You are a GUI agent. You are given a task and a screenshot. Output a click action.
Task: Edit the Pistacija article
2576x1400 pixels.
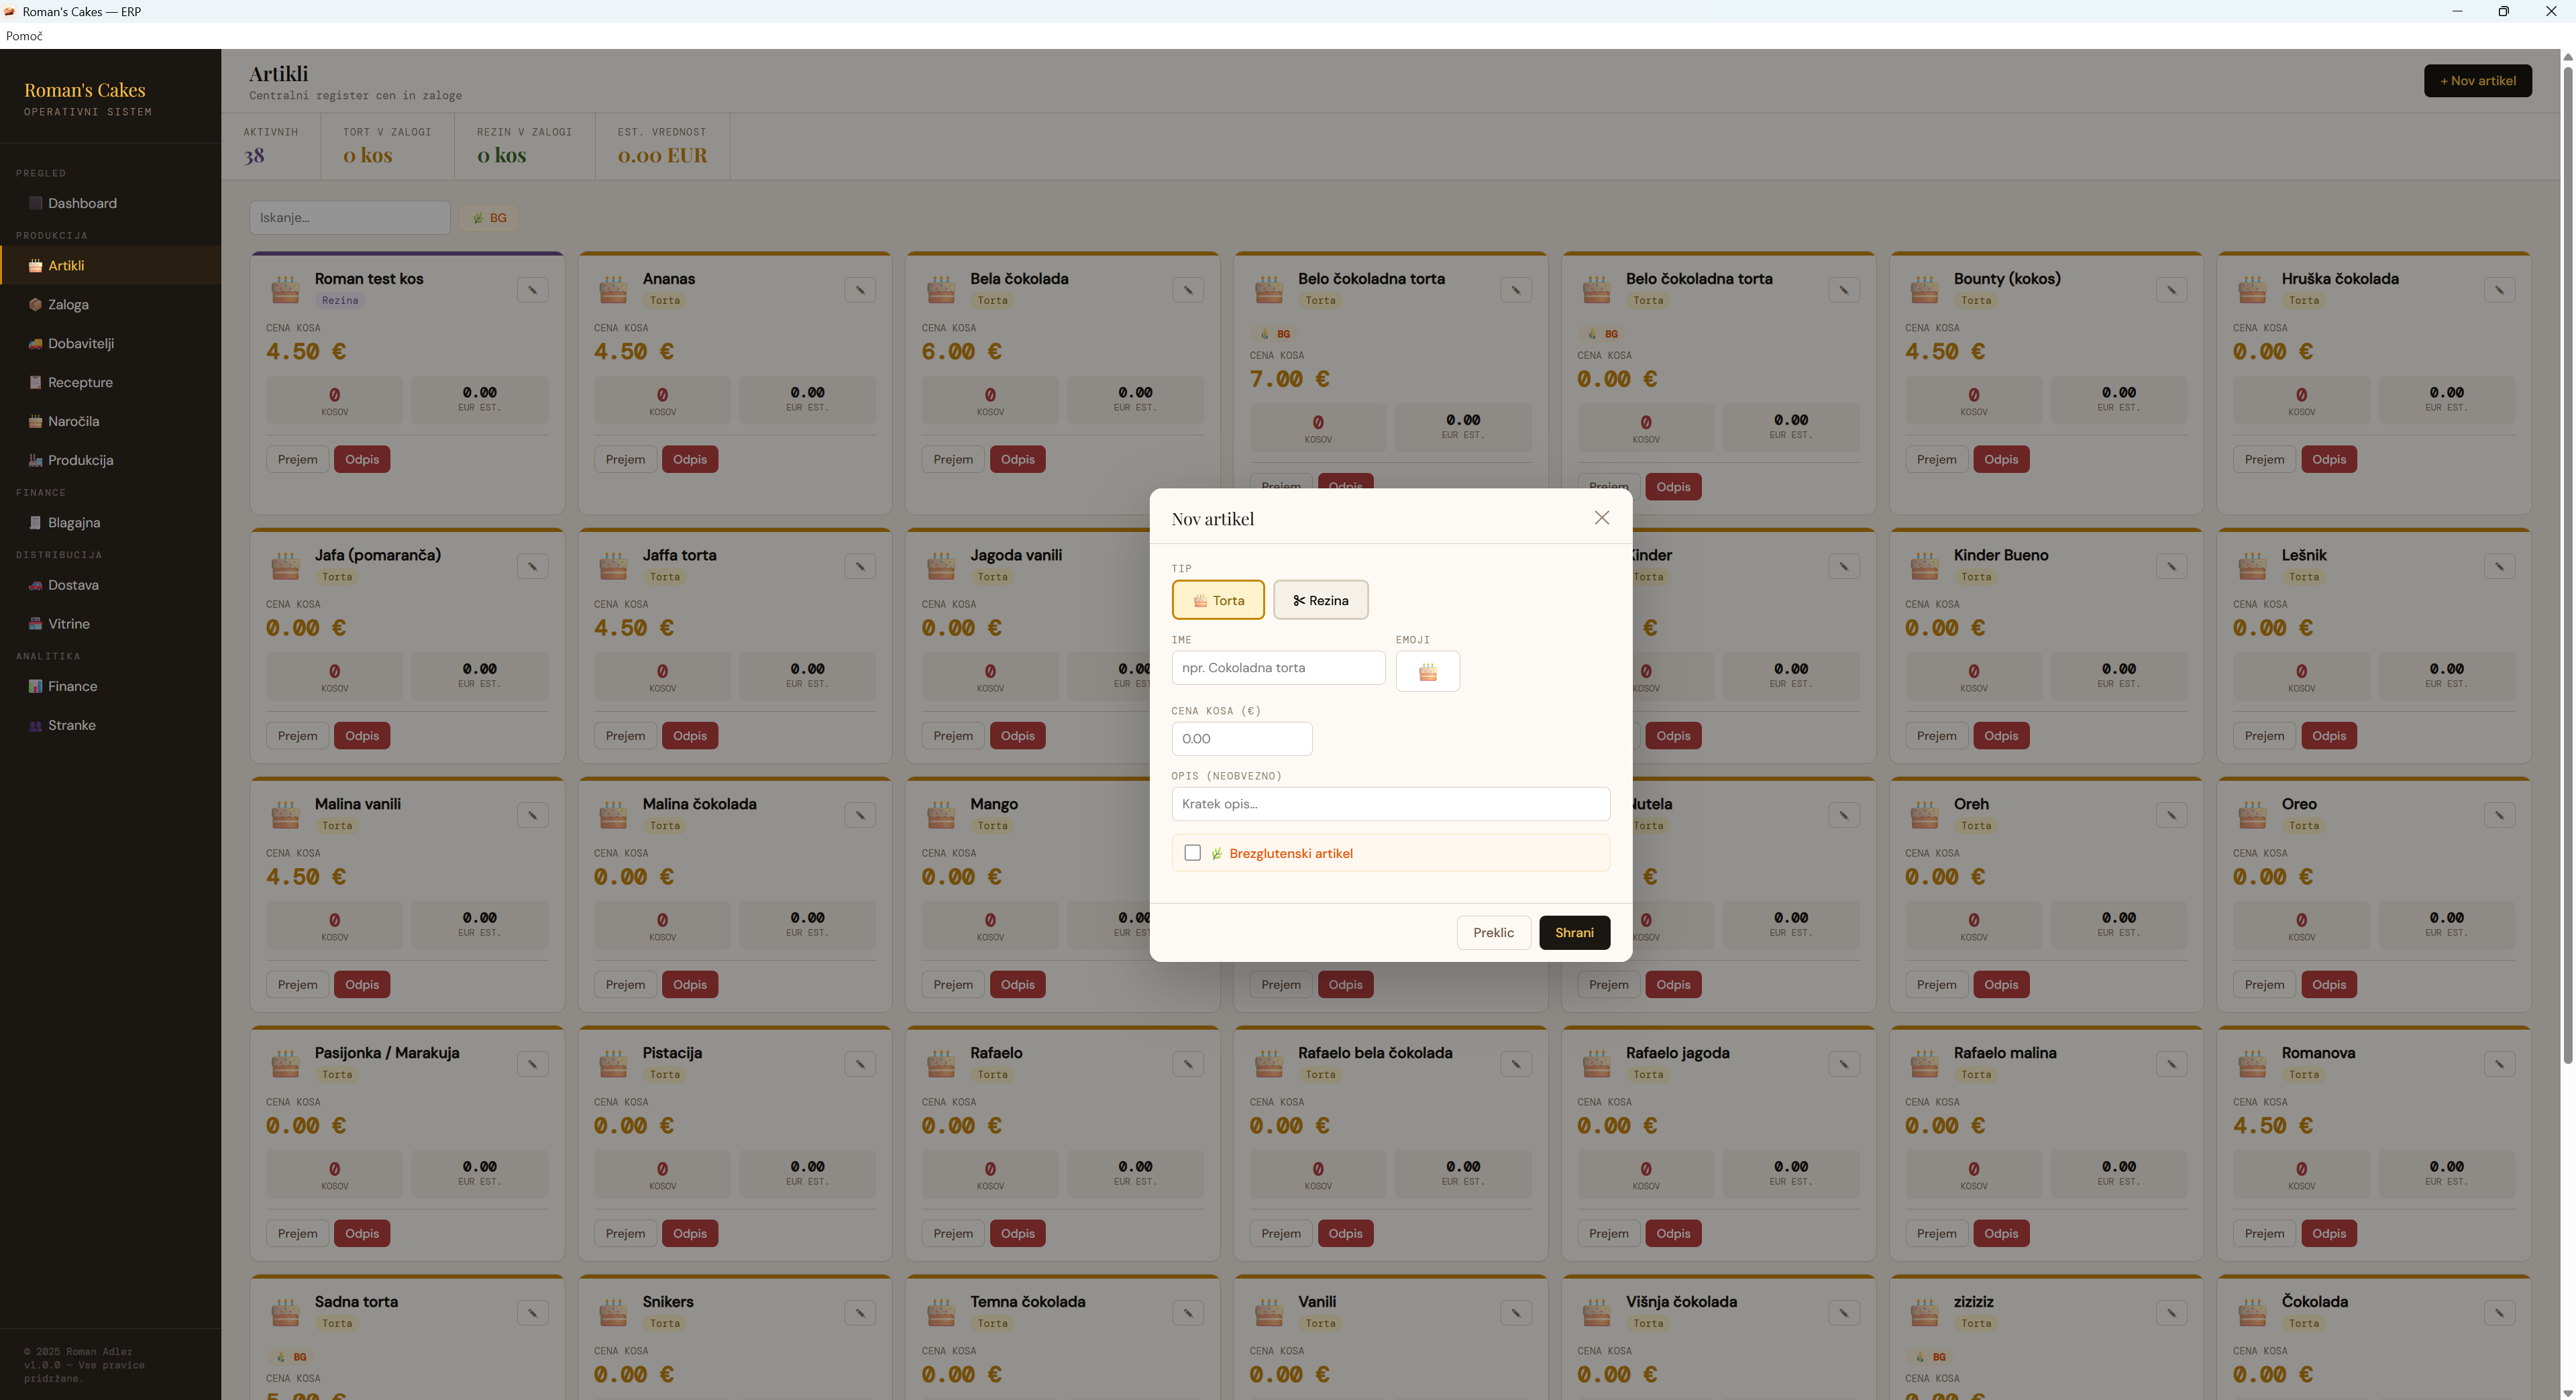[x=860, y=1064]
